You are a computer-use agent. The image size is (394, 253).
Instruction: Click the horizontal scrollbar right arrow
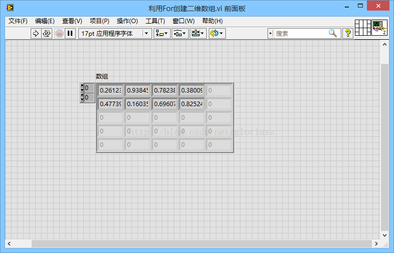pyautogui.click(x=376, y=243)
